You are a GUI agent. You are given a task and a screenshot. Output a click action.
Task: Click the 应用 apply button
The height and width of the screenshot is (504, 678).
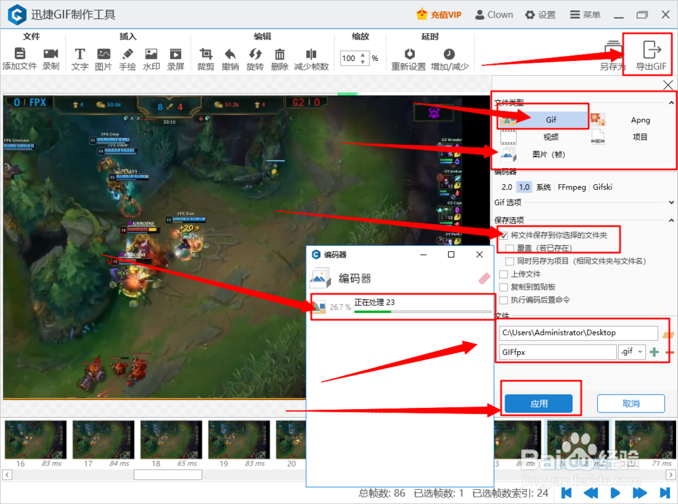539,403
